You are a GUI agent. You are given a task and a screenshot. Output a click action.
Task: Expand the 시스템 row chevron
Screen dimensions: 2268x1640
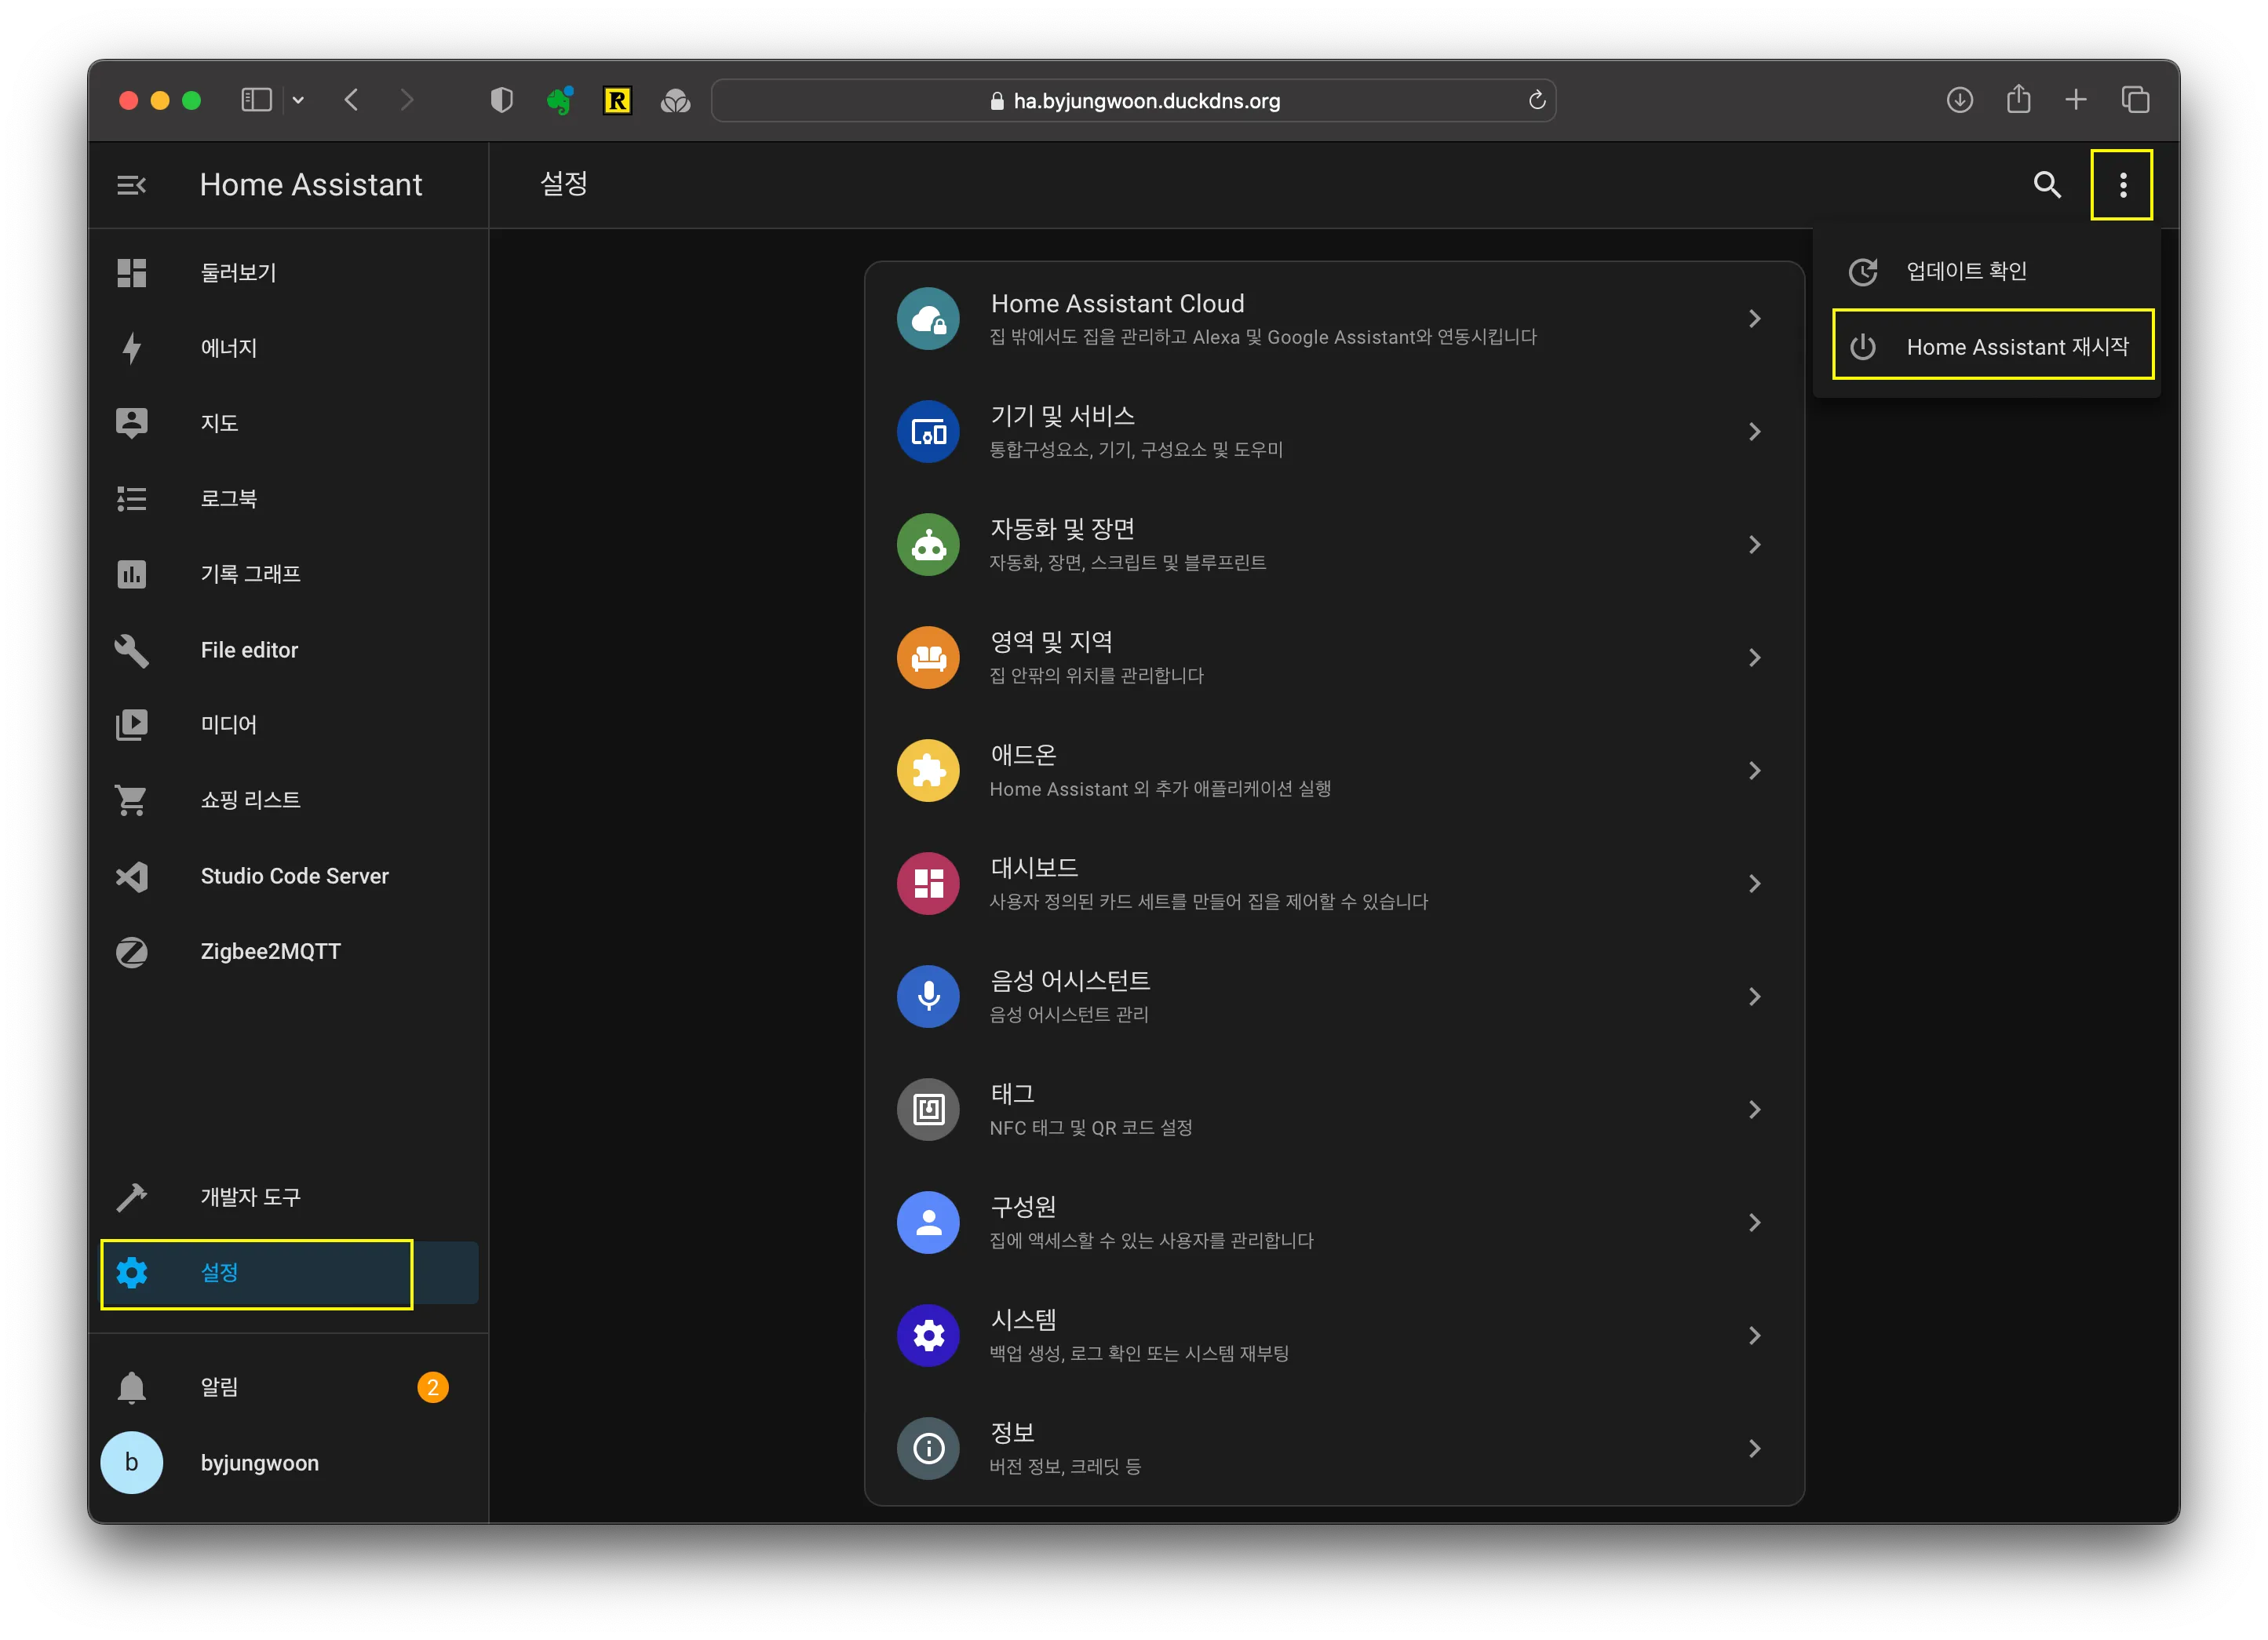pyautogui.click(x=1755, y=1336)
